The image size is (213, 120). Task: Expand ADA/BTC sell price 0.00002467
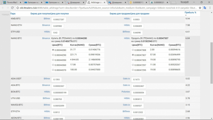[x=138, y=86]
